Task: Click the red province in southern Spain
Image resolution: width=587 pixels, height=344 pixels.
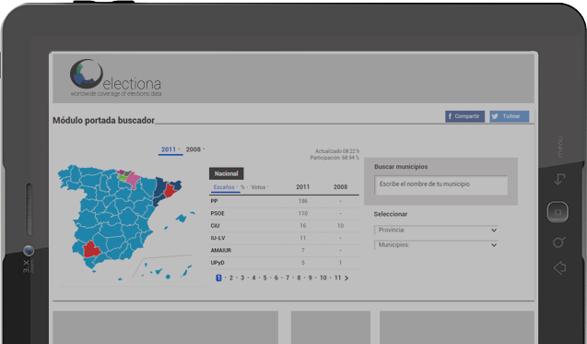Action: [x=91, y=250]
